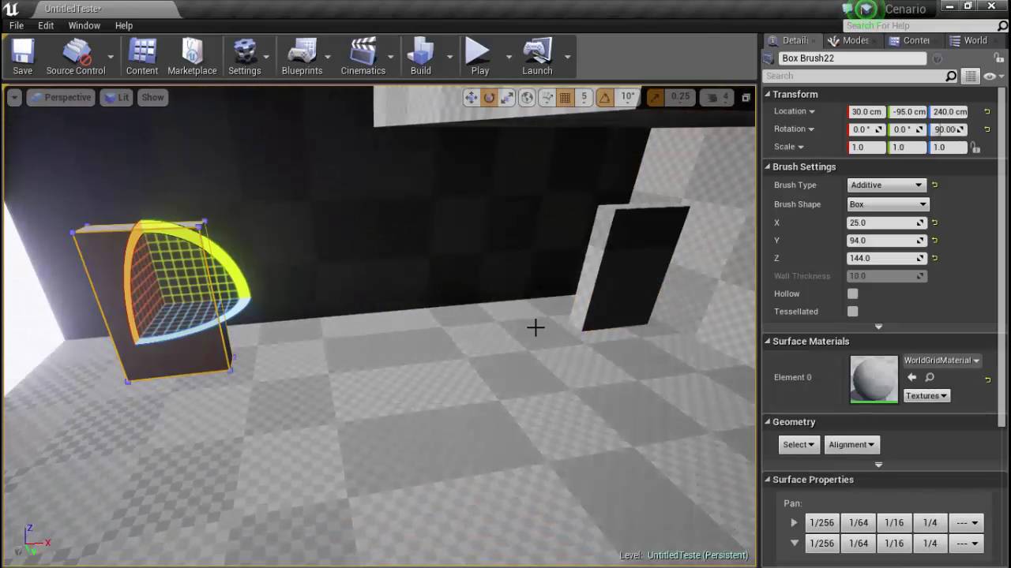Open the Brush Shape Box dropdown

coord(888,204)
